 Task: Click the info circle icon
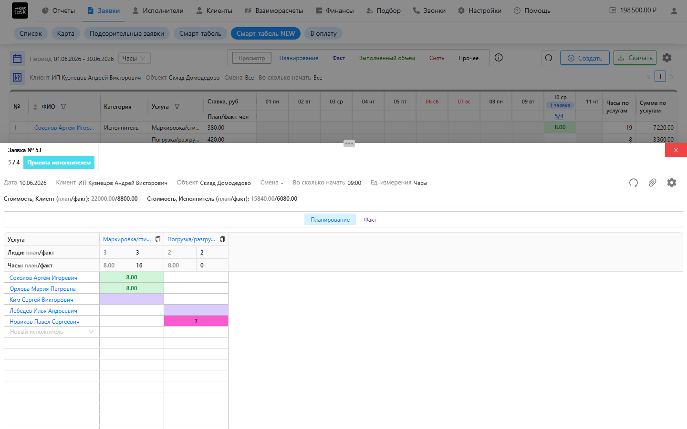tap(499, 58)
